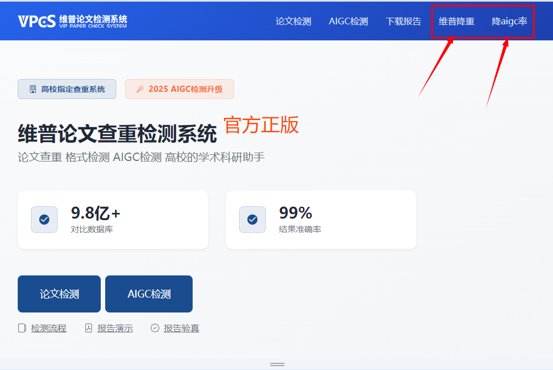Open the 报告演示 link
Screen dimensions: 553x370
coord(115,329)
